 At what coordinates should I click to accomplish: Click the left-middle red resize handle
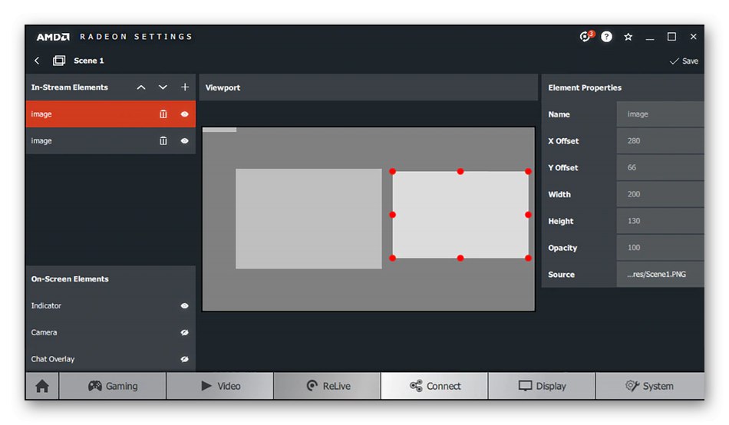coord(392,215)
